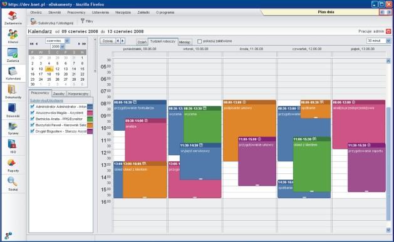Toggle Drygiel Bogusław calendar checkbox
Viewport: 394px width, 242px height.
tap(32, 131)
